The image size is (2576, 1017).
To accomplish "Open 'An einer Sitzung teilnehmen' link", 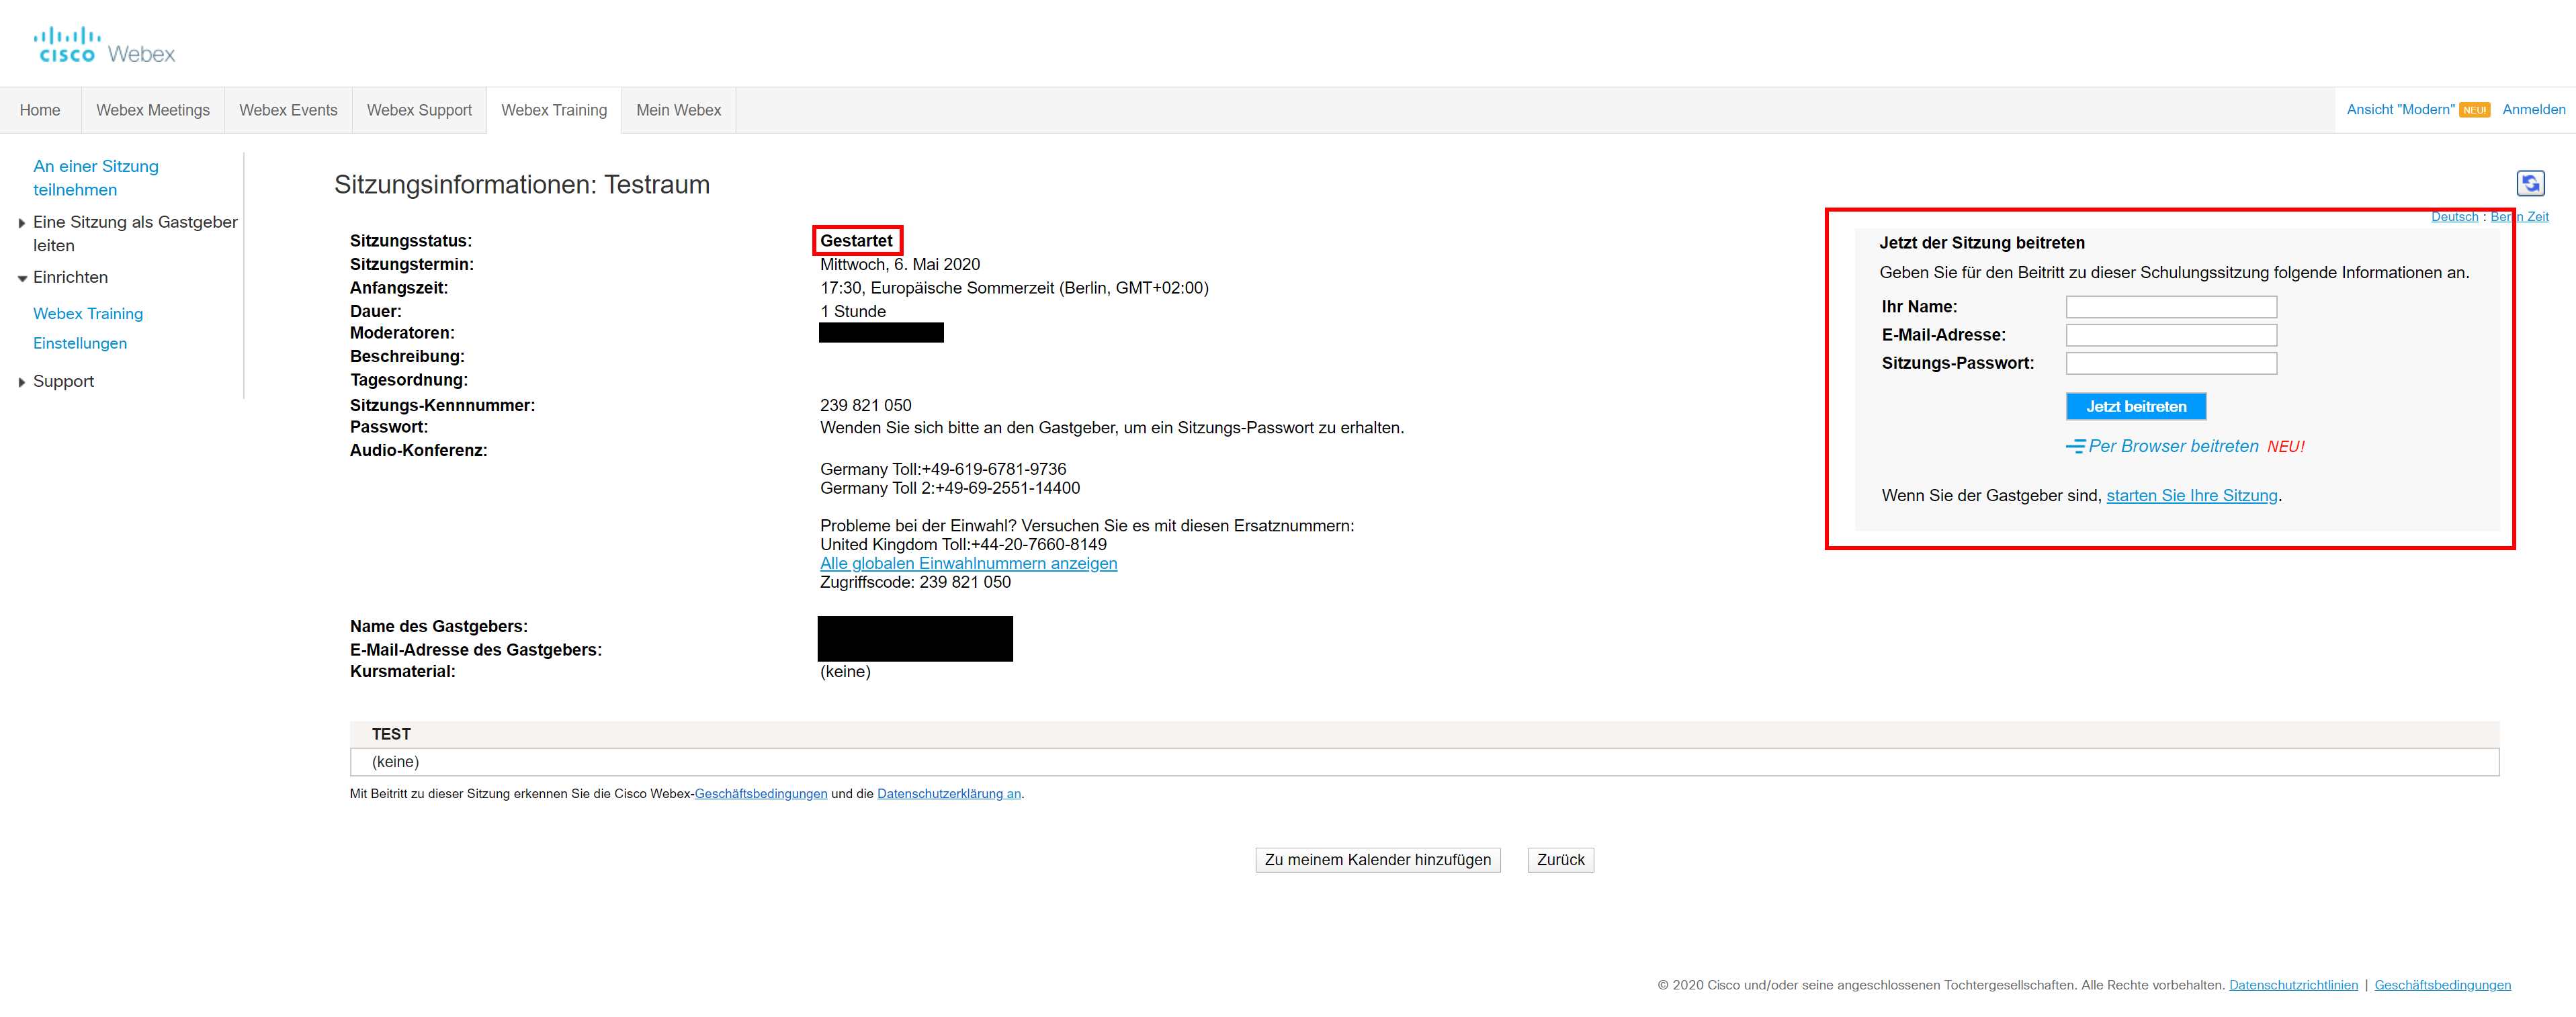I will [96, 178].
